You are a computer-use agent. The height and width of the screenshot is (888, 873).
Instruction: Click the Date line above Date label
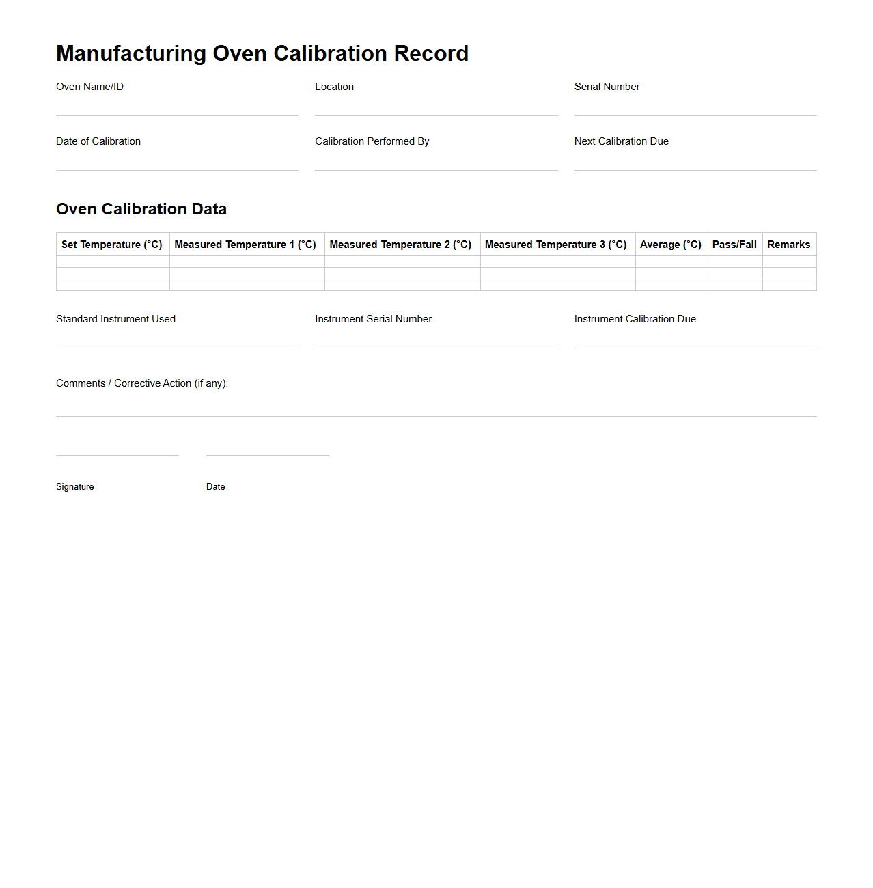267,454
